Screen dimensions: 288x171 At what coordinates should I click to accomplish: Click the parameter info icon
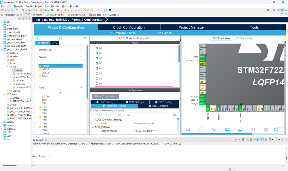tap(174, 115)
